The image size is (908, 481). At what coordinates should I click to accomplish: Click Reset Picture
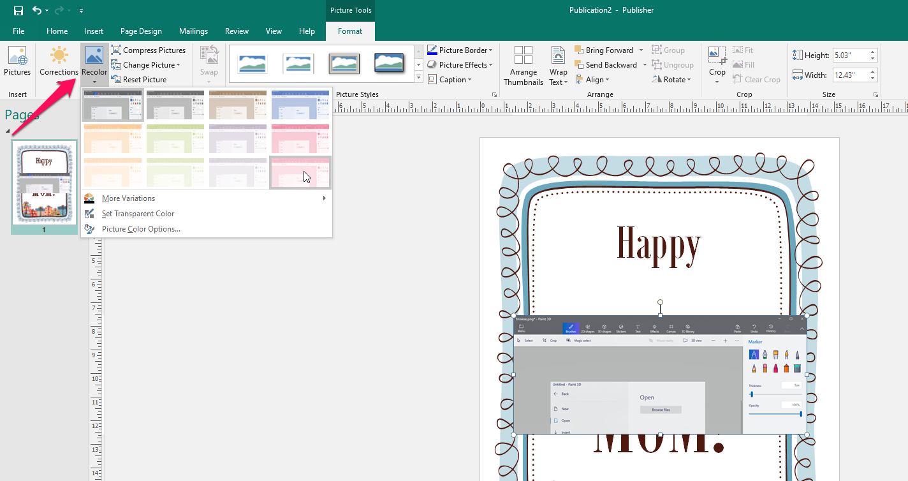pyautogui.click(x=142, y=79)
